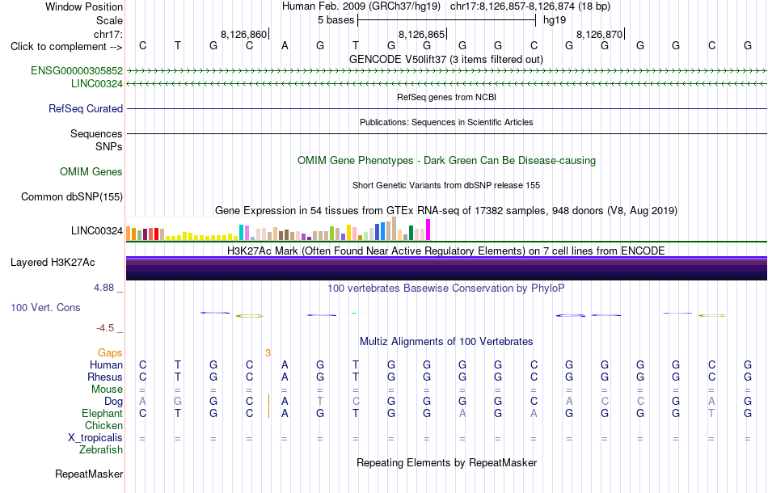Click the Scale track label
This screenshot has height=493, width=768.
point(110,20)
